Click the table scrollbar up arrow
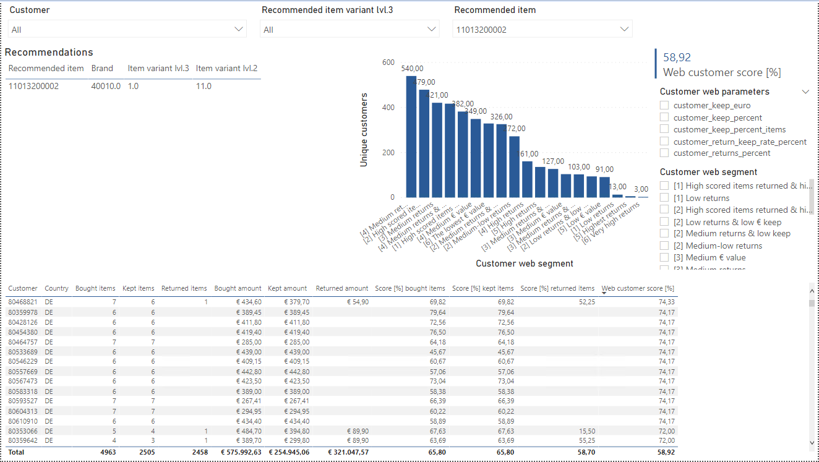 812,288
